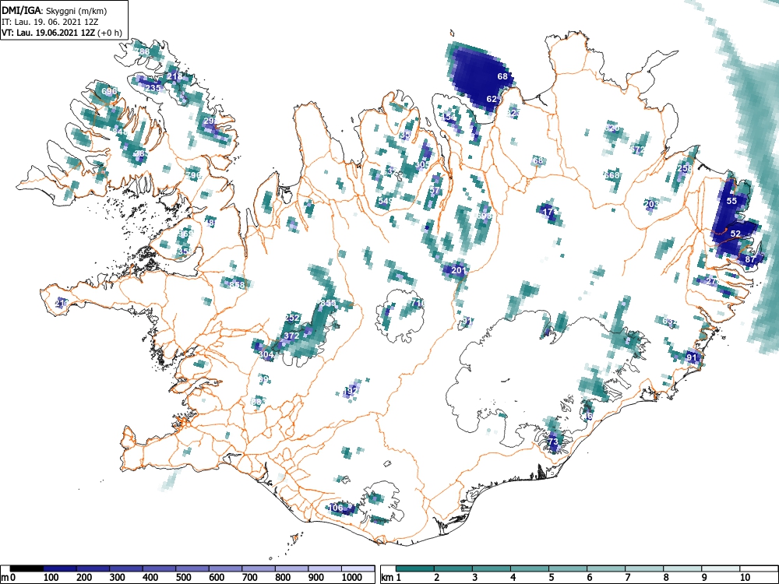Image resolution: width=779 pixels, height=584 pixels.
Task: Click the value '696' in the Westfjords
Action: point(109,91)
